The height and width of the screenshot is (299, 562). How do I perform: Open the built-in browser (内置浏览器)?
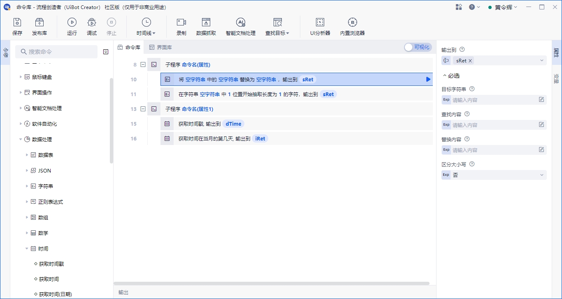(x=352, y=27)
